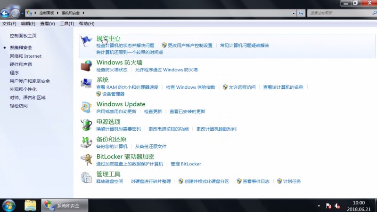Click the taskbar clock showing 10:00
This screenshot has height=212, width=377.
(359, 203)
